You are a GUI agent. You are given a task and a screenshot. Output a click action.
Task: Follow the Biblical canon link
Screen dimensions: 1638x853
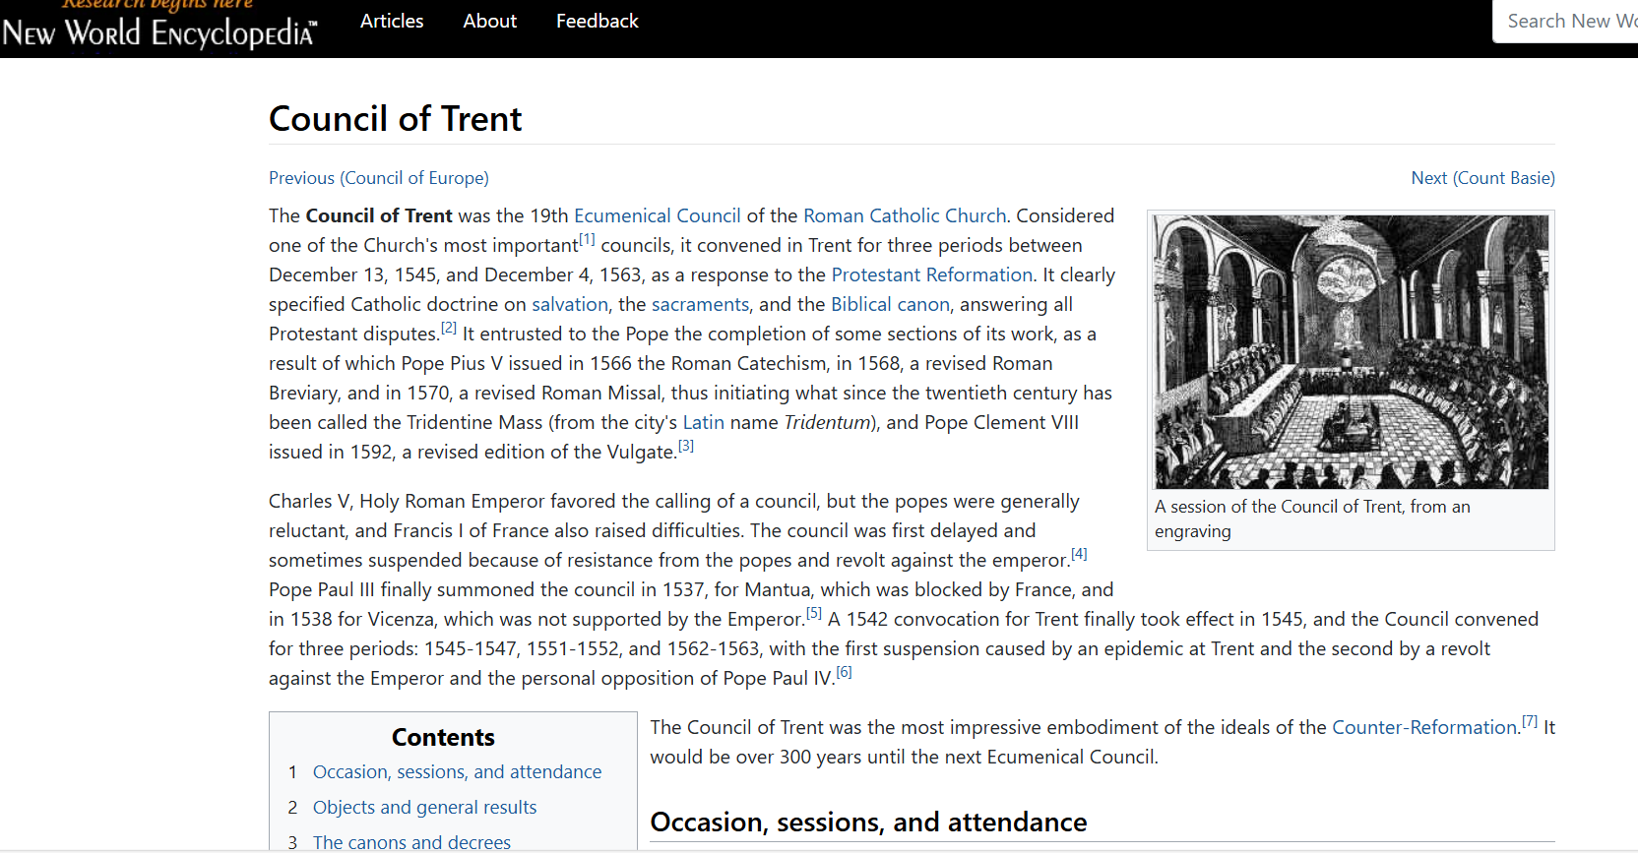point(890,304)
